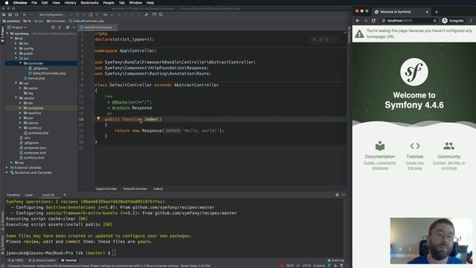This screenshot has height=268, width=476.
Task: Expand the cache folder under var
Action: (x=20, y=88)
